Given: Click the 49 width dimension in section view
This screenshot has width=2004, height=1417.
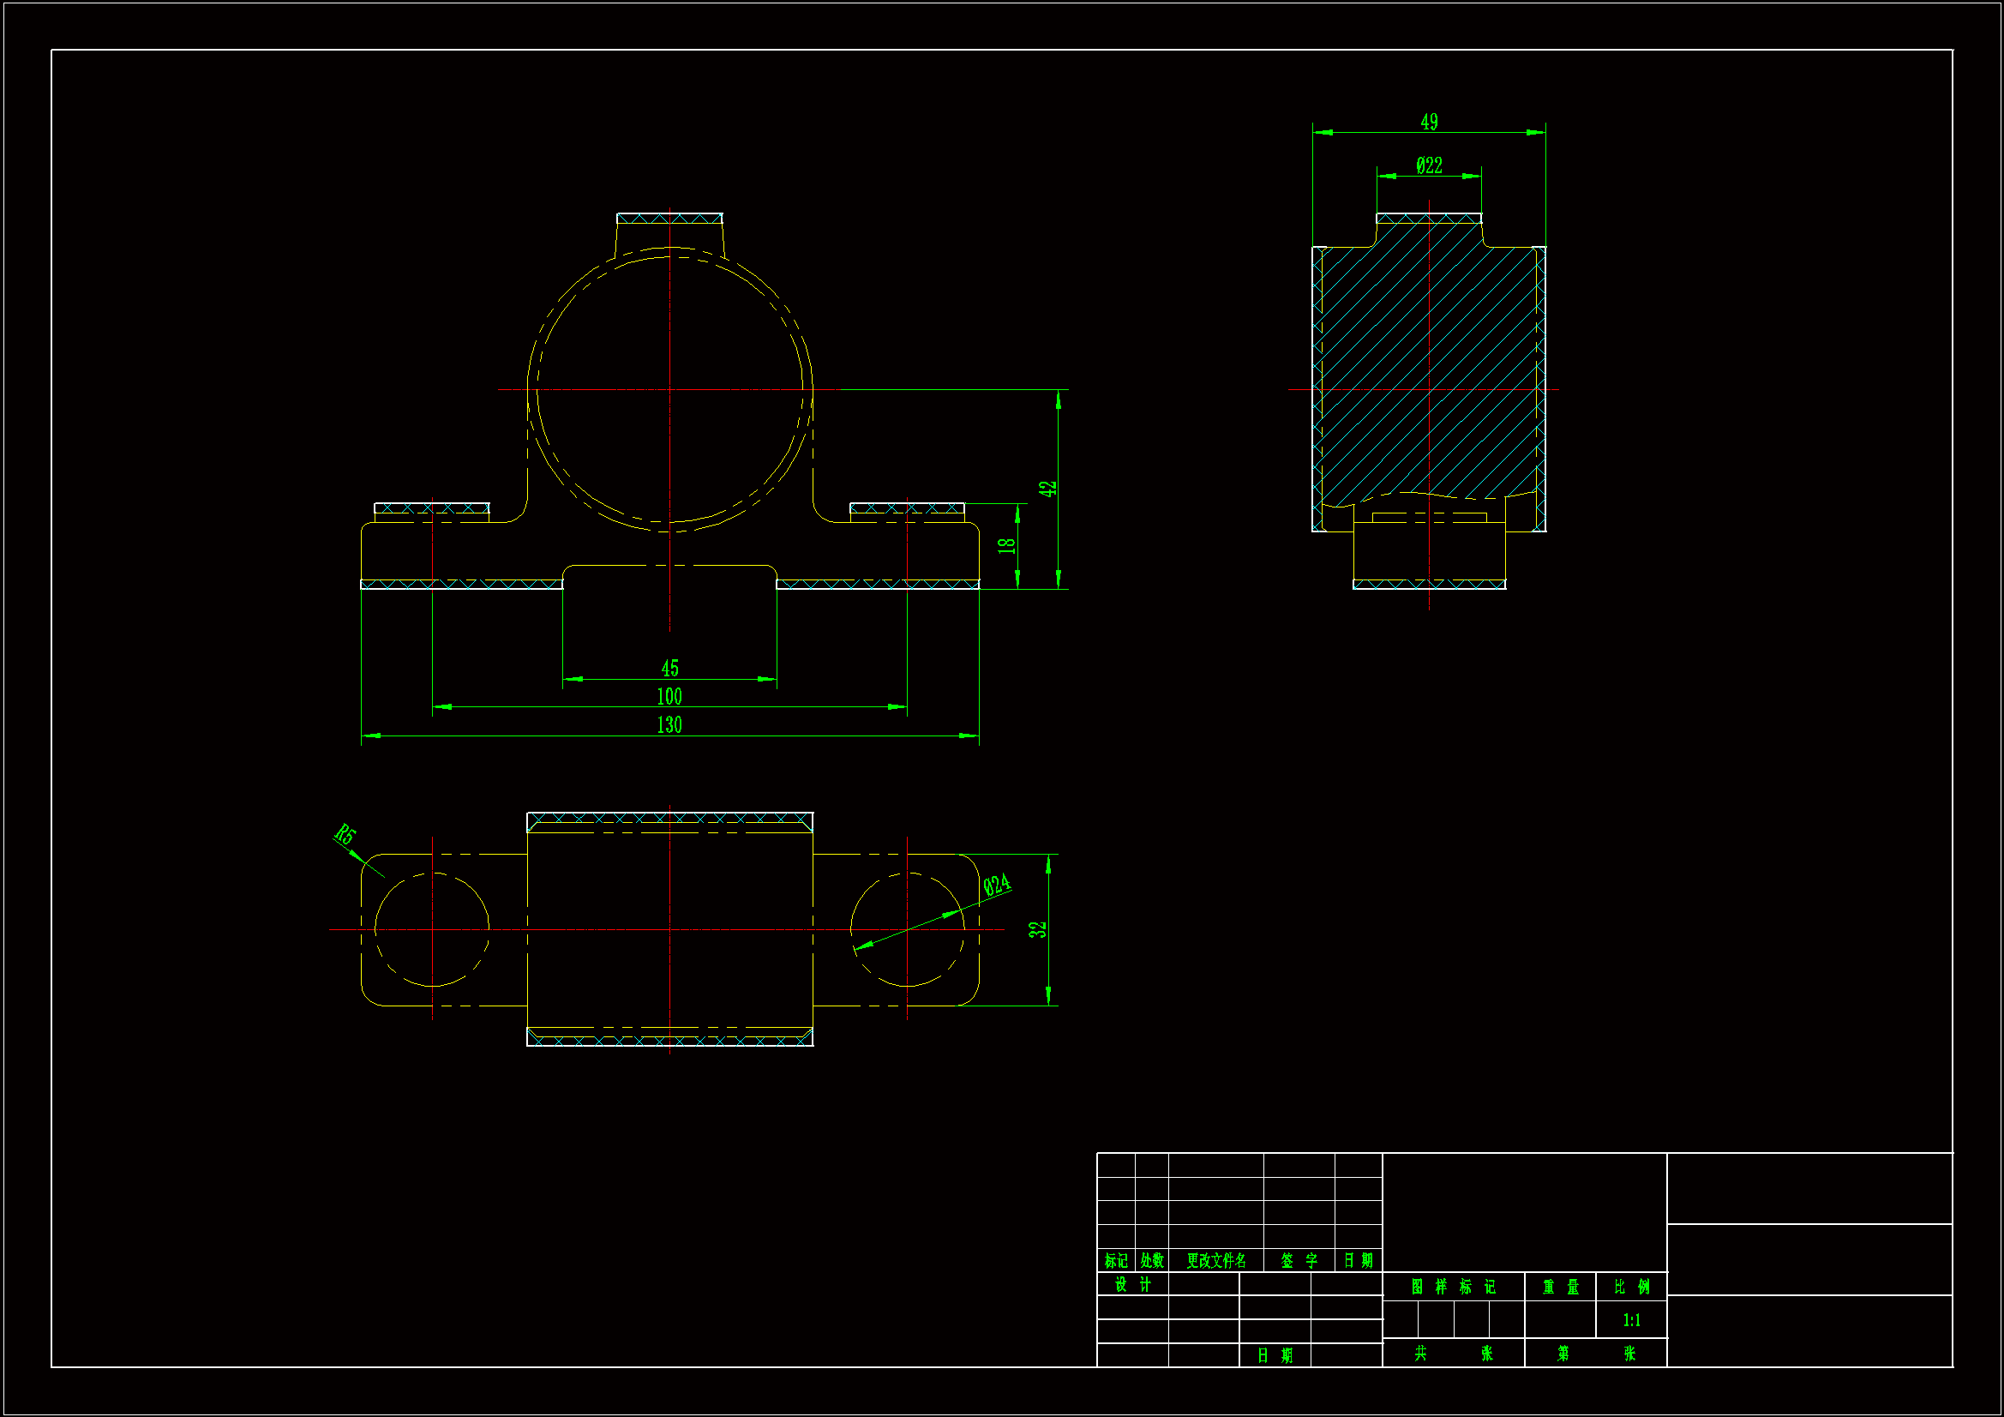Looking at the screenshot, I should pyautogui.click(x=1429, y=123).
